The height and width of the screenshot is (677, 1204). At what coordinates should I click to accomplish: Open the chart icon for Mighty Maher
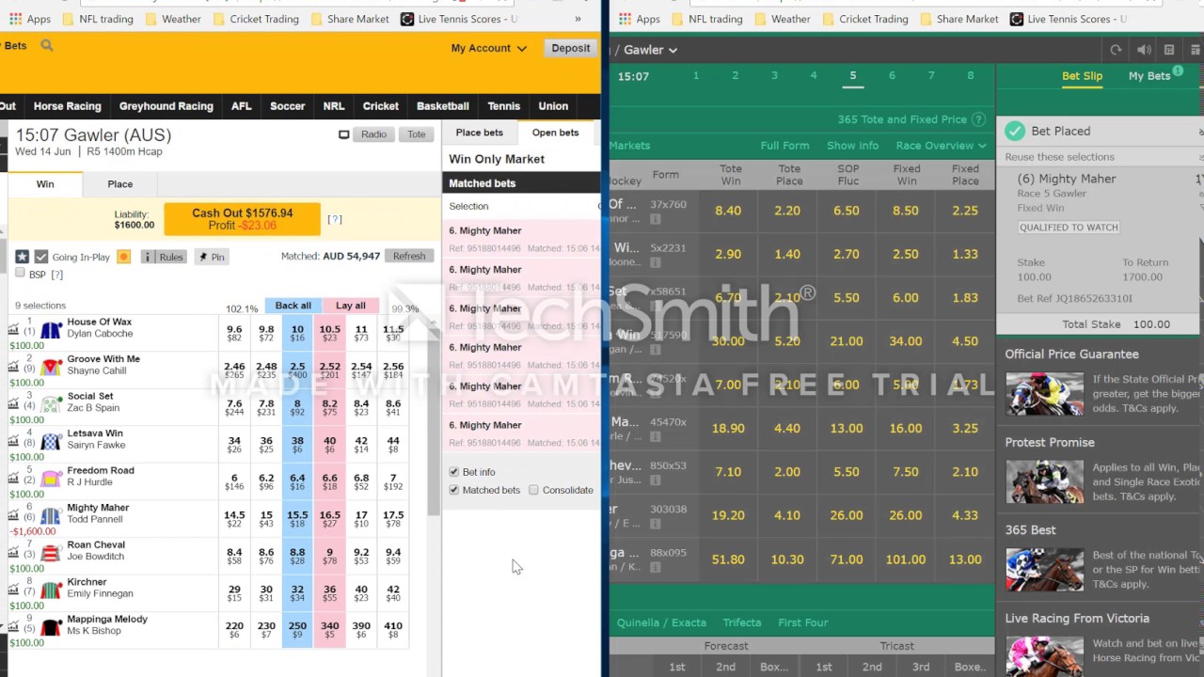pyautogui.click(x=13, y=514)
